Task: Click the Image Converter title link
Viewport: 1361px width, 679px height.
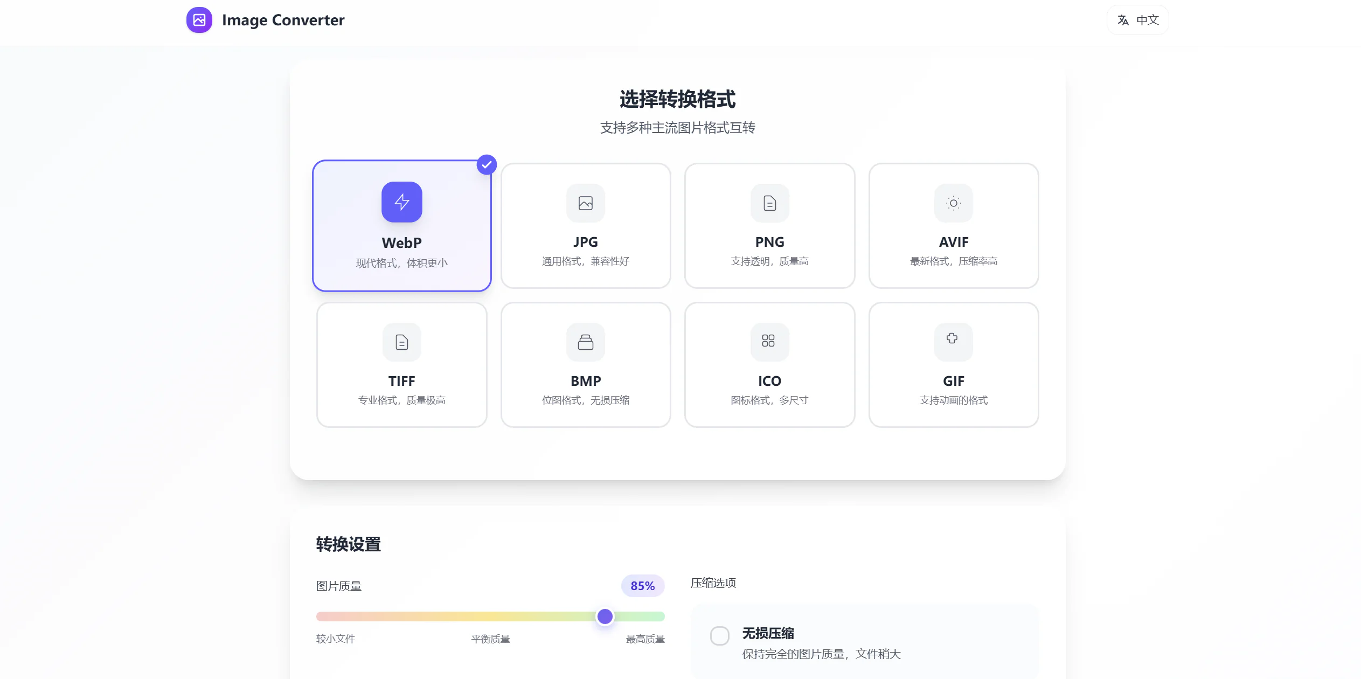Action: [283, 20]
